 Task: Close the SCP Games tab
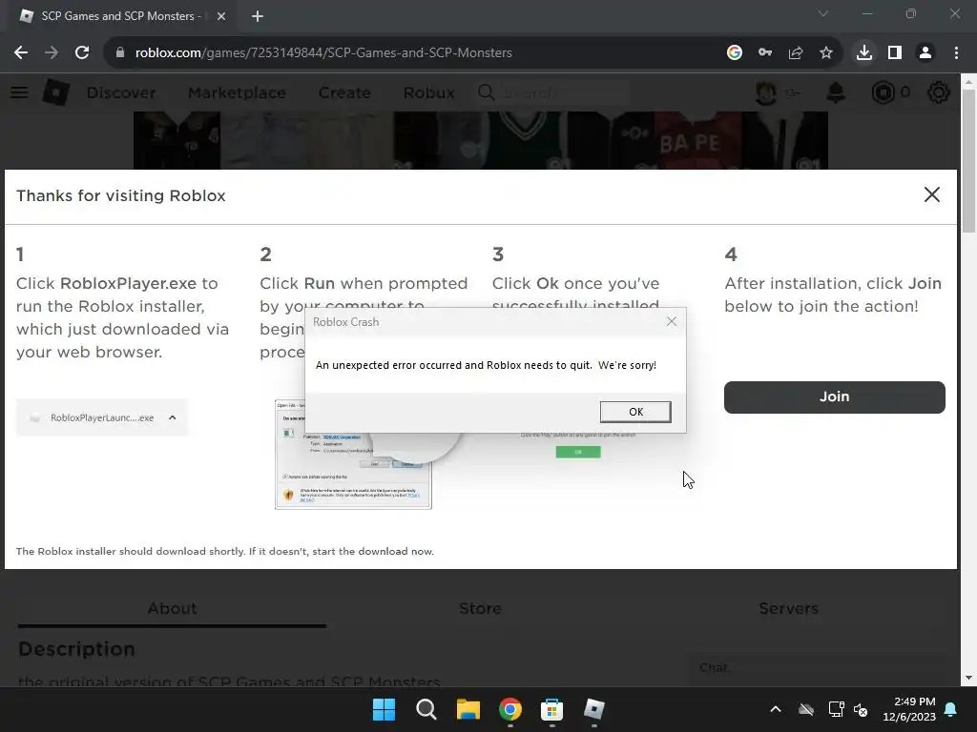221,16
